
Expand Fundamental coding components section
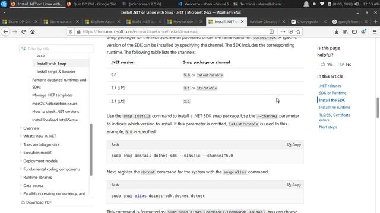coord(52,169)
